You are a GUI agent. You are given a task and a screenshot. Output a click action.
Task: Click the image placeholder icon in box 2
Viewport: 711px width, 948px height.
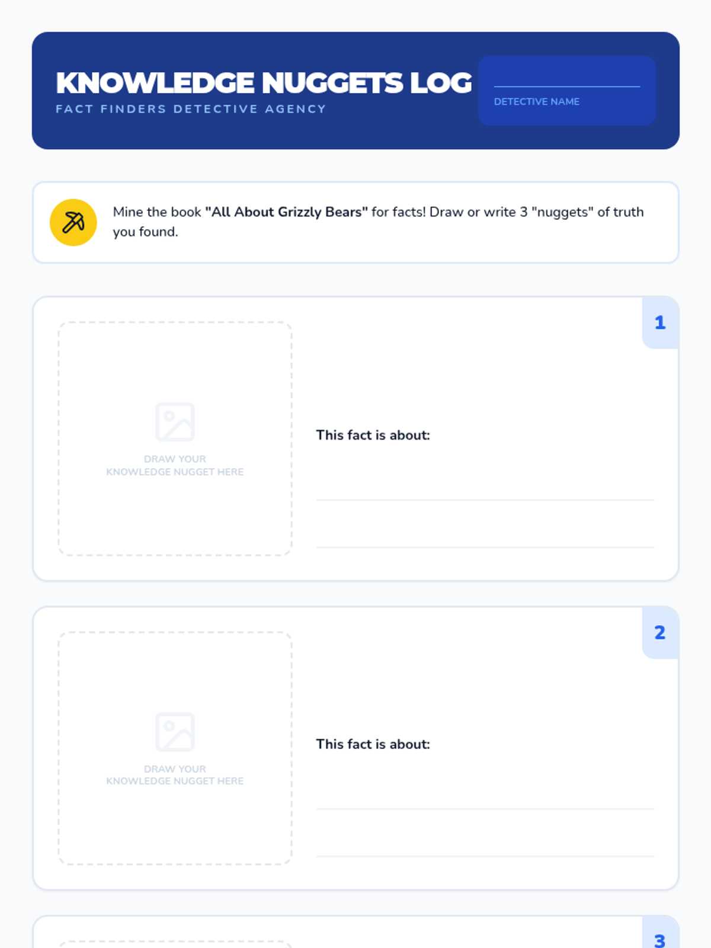175,732
